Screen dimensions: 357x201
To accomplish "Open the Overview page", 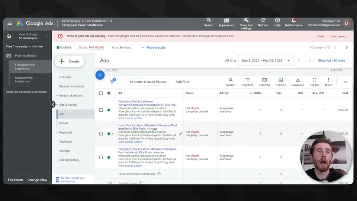I will (65, 77).
